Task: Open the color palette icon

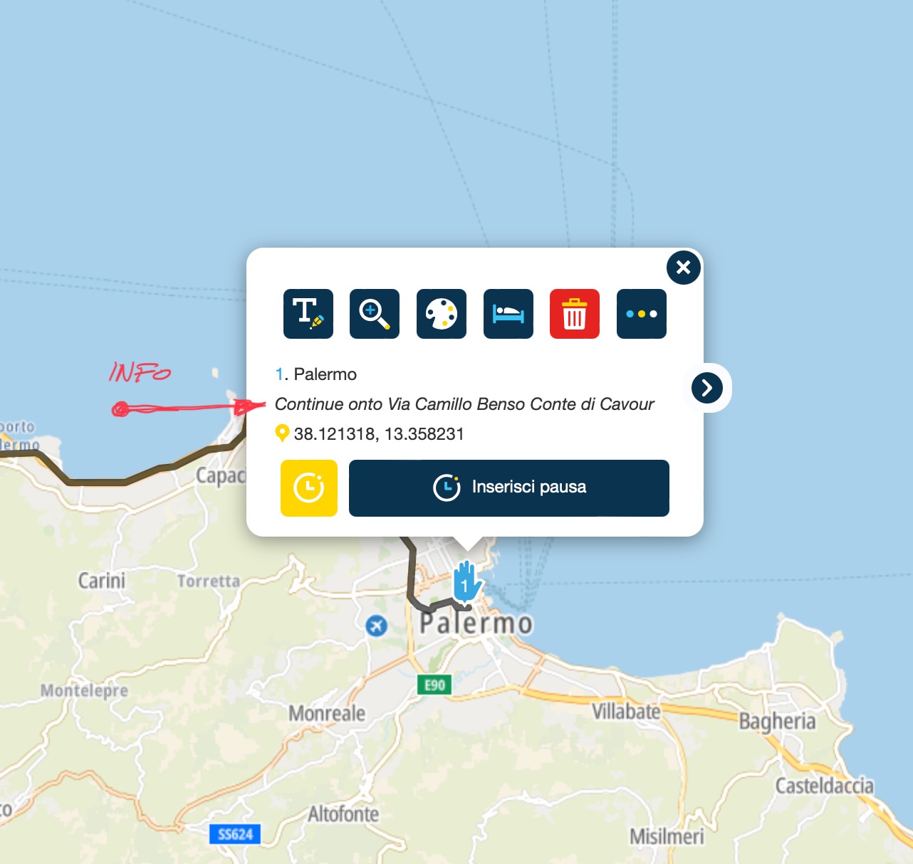Action: (442, 314)
